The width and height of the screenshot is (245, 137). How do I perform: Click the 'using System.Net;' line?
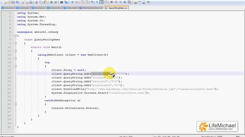click(31, 17)
